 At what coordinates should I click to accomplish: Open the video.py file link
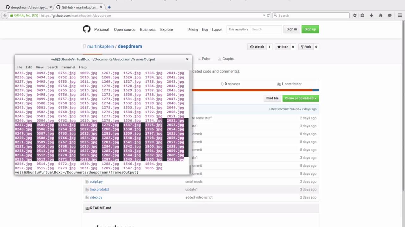tap(96, 197)
